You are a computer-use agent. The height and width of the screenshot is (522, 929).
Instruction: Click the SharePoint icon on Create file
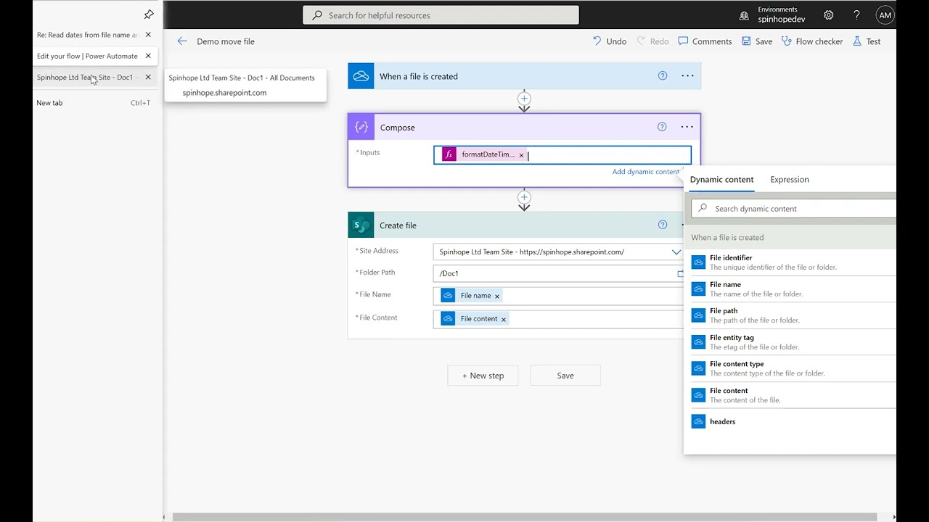click(361, 225)
